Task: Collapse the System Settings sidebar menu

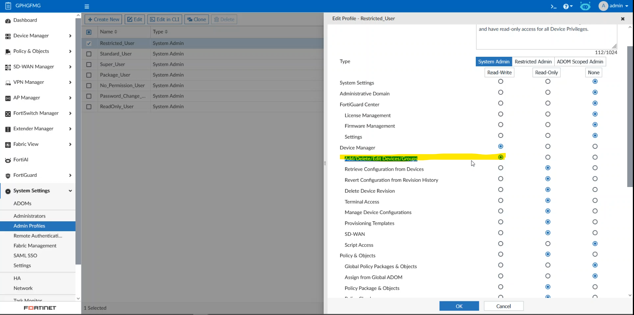Action: 70,191
